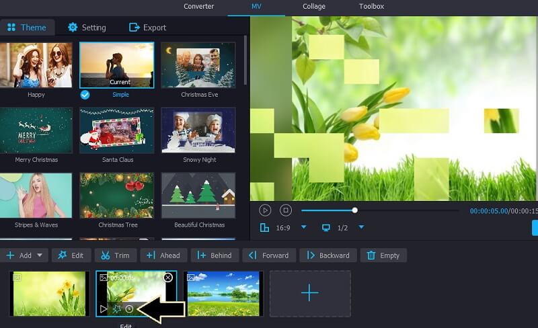The width and height of the screenshot is (538, 328).
Task: Choose the Christmas Eve theme
Action: 199,65
